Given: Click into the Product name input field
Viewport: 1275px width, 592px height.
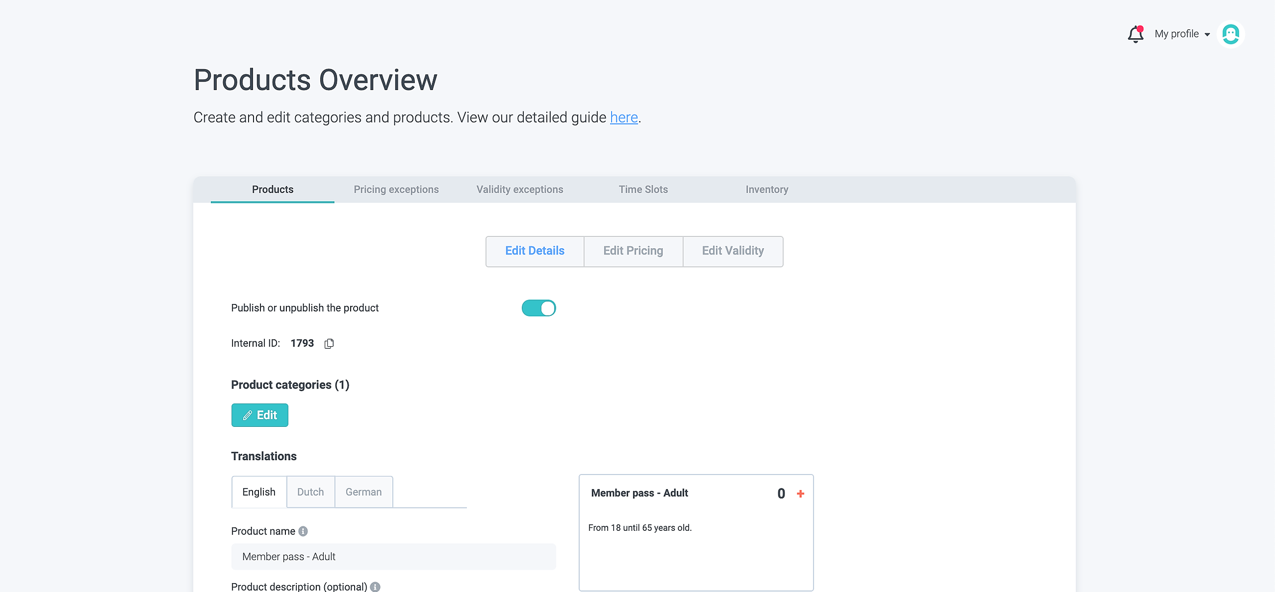Looking at the screenshot, I should tap(393, 557).
